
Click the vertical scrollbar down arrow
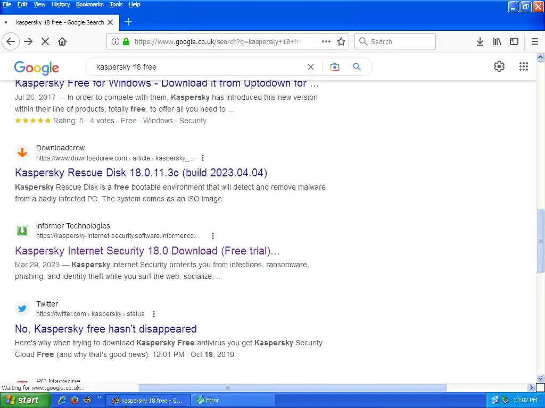(x=541, y=378)
